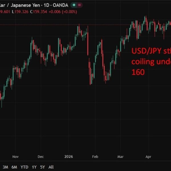171x171 pixels.
Task: Select the 1Y time range
Action: tap(34, 167)
